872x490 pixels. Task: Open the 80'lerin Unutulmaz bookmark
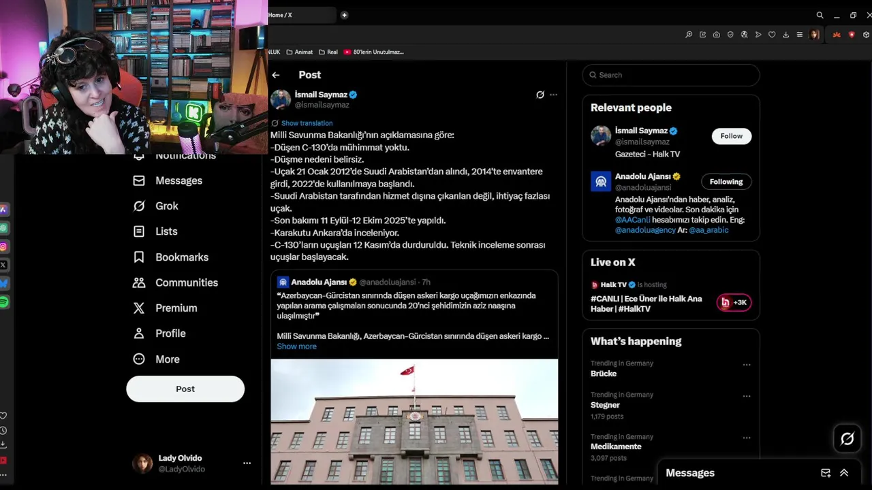[374, 52]
